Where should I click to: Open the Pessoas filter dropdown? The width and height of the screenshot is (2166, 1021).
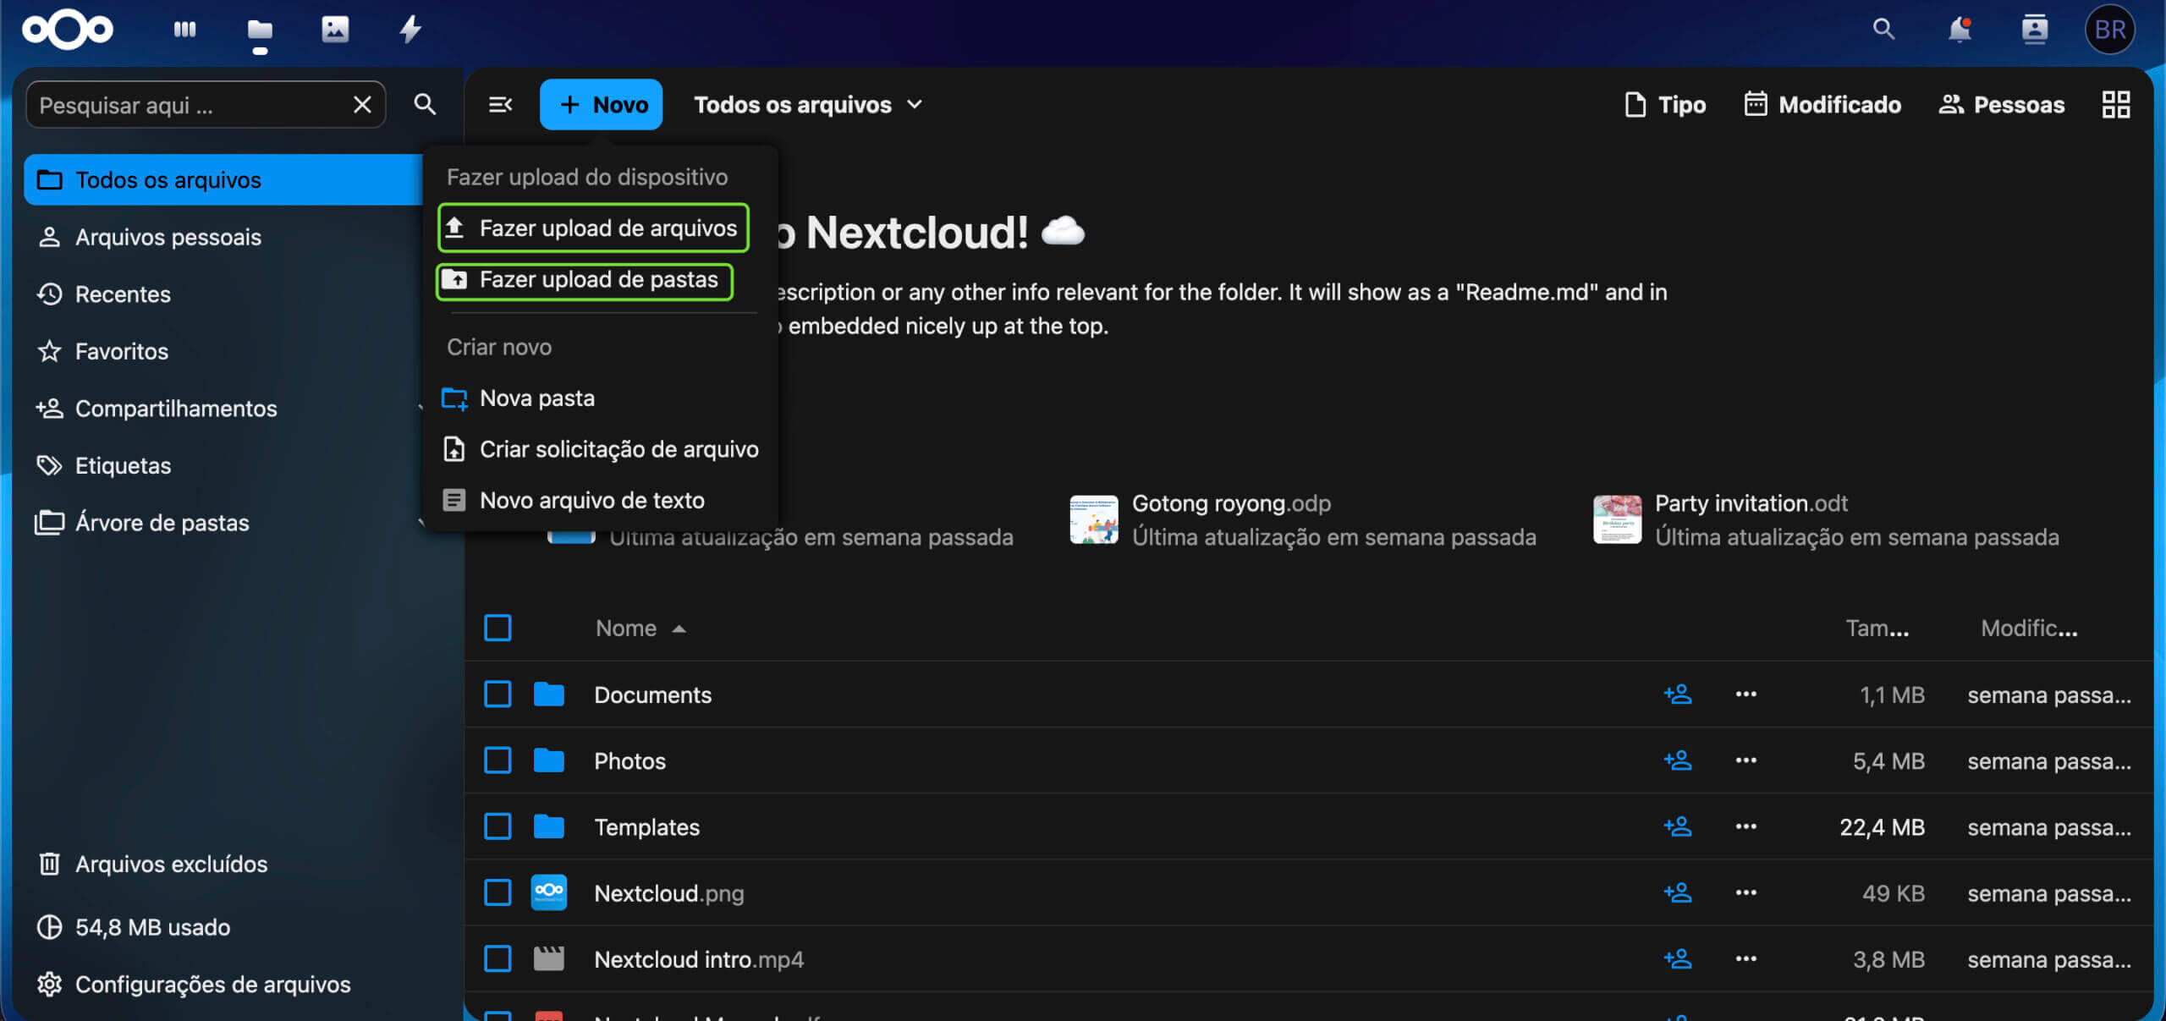point(2001,105)
